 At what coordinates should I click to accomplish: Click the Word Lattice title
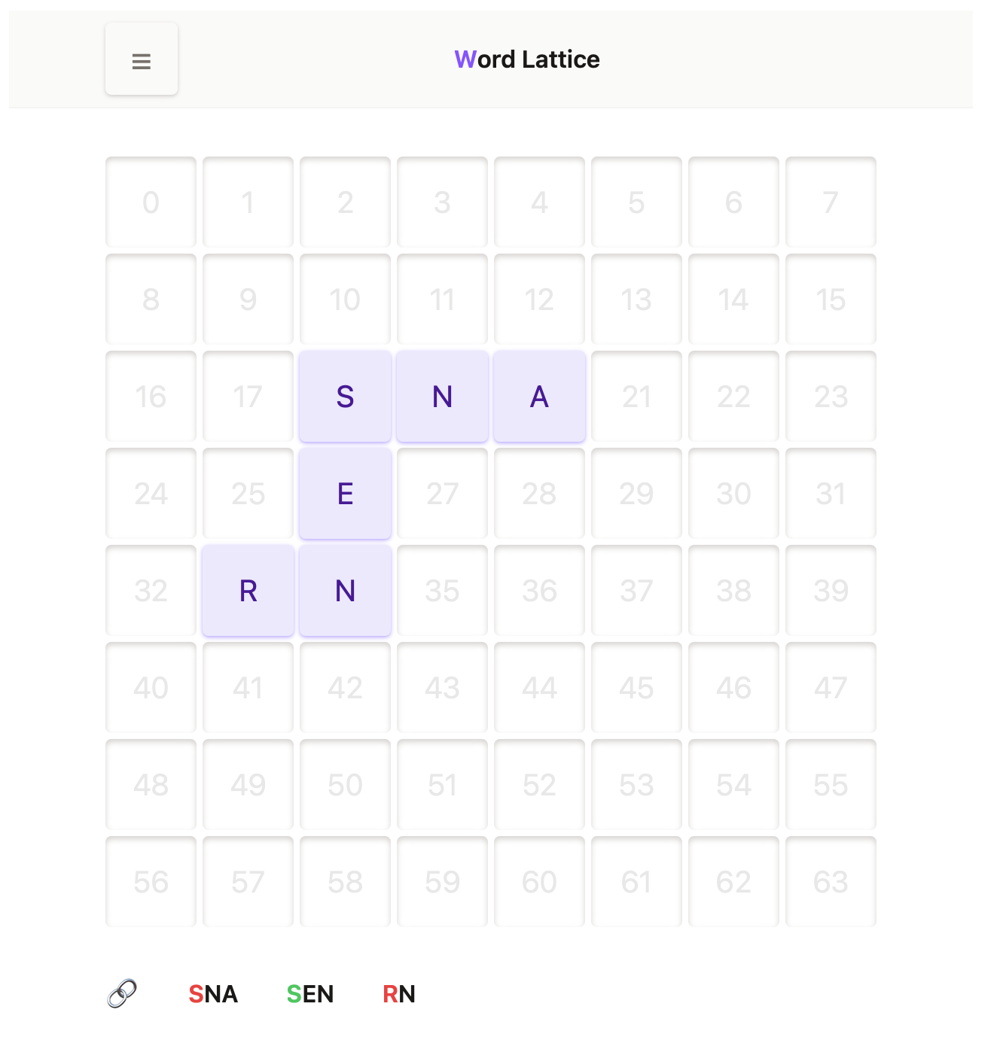(x=527, y=59)
